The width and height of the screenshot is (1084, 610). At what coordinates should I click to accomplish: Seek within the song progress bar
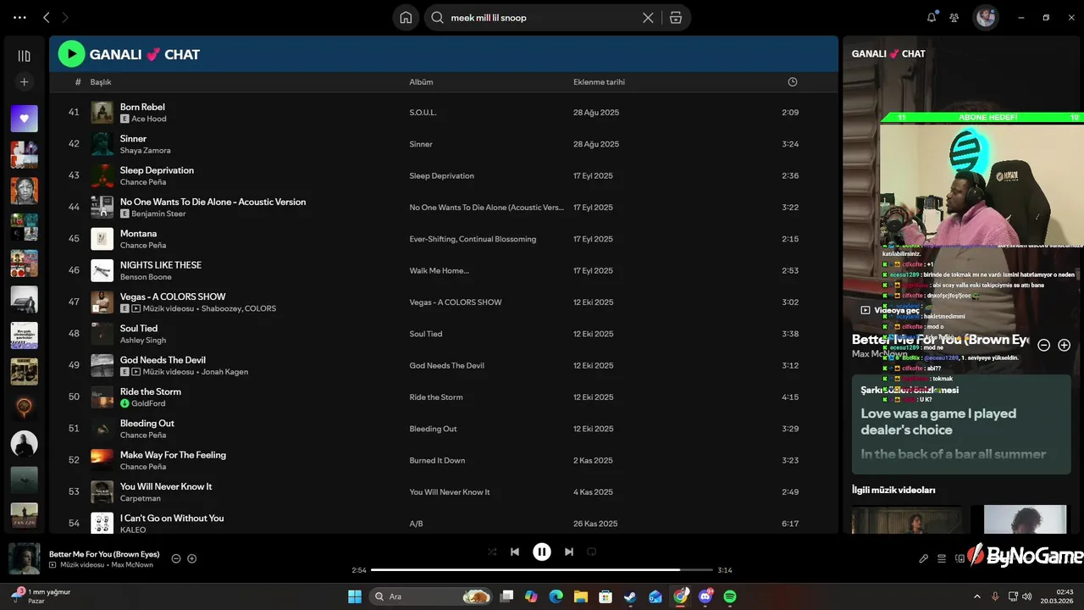(x=542, y=570)
